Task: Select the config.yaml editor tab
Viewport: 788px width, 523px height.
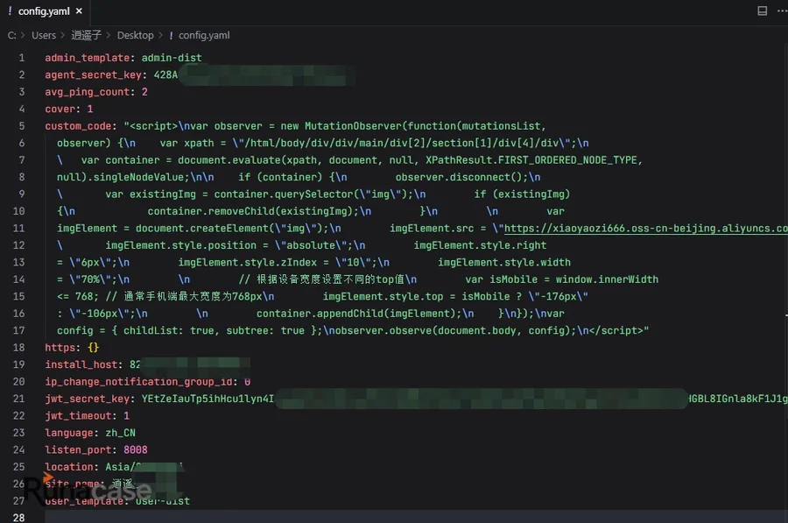Action: pyautogui.click(x=46, y=11)
